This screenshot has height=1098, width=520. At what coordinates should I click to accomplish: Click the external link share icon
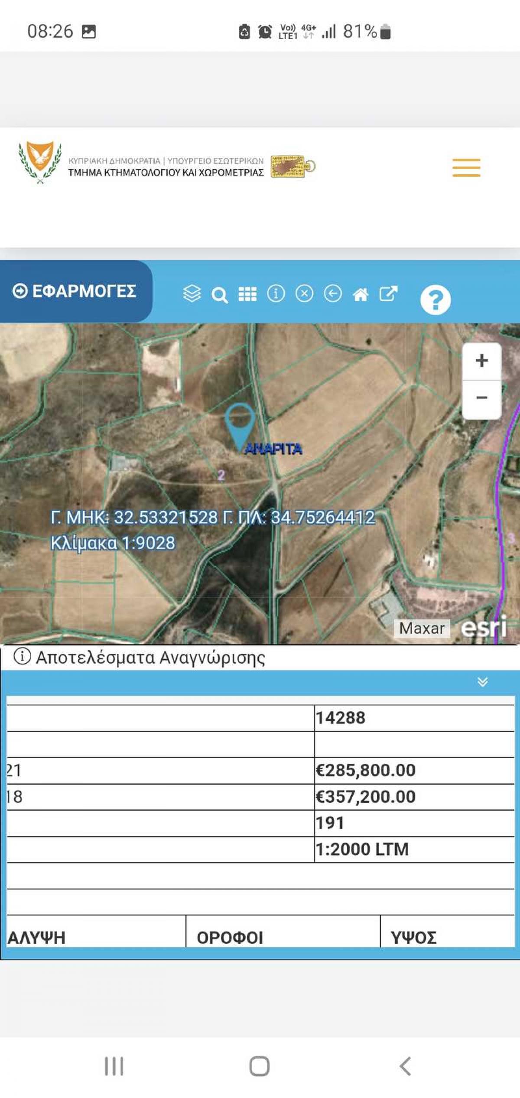pyautogui.click(x=388, y=293)
